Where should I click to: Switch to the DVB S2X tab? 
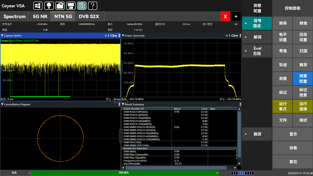89,16
